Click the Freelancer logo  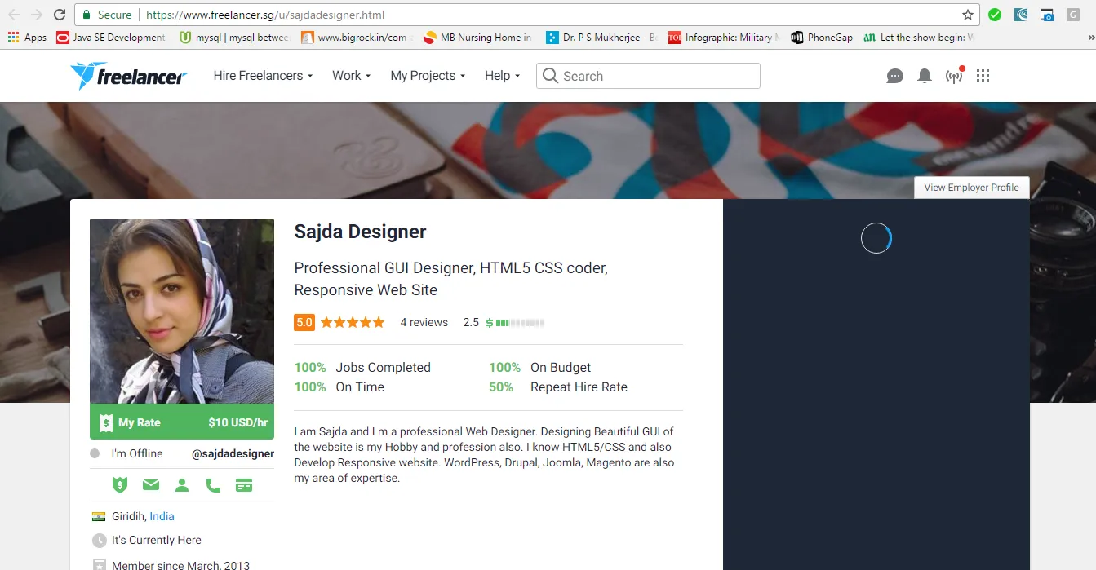[129, 76]
